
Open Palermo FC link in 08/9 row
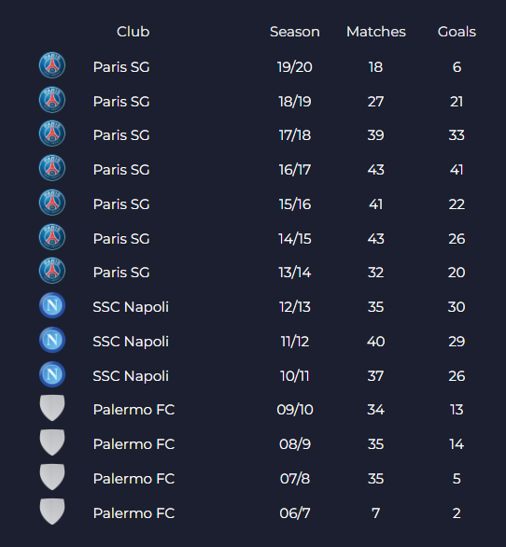(x=134, y=444)
